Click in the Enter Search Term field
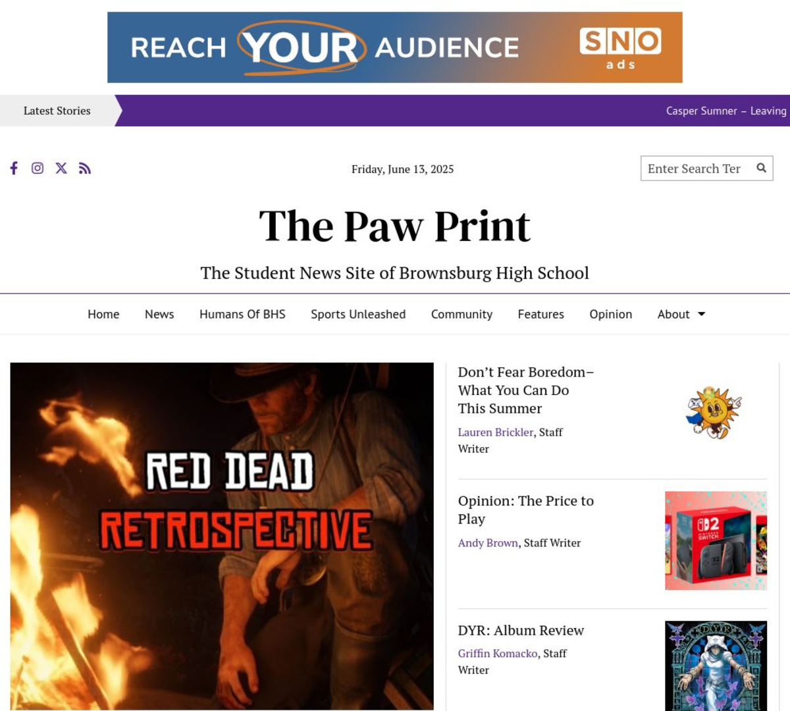The height and width of the screenshot is (711, 790). pos(697,169)
